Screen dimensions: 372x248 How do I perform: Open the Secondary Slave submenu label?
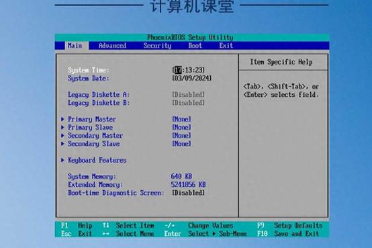94,144
